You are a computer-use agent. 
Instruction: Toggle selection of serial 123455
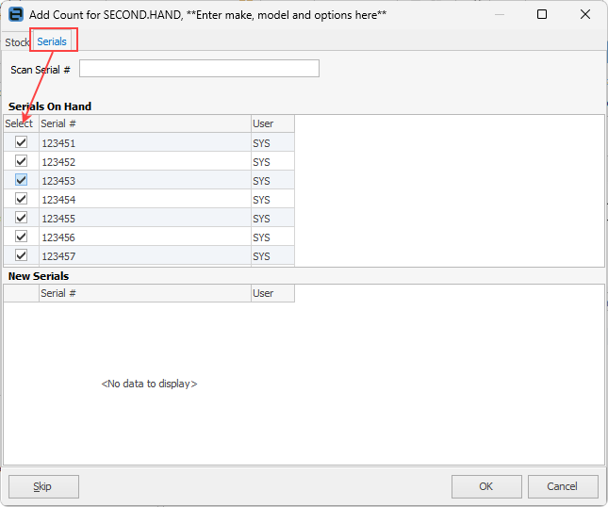coord(21,218)
